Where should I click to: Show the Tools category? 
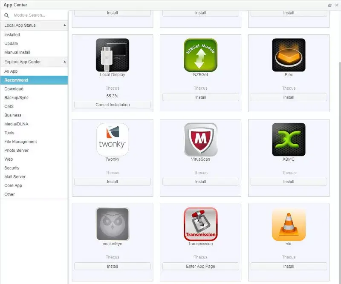[34, 133]
